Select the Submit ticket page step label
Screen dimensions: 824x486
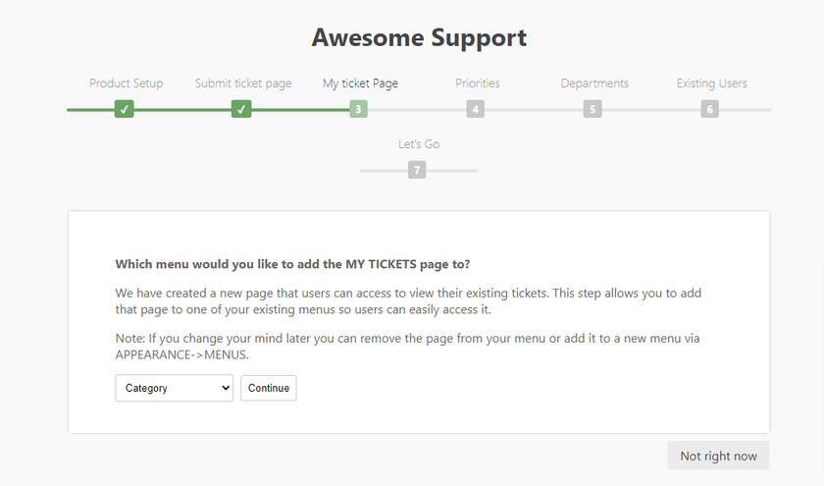243,83
